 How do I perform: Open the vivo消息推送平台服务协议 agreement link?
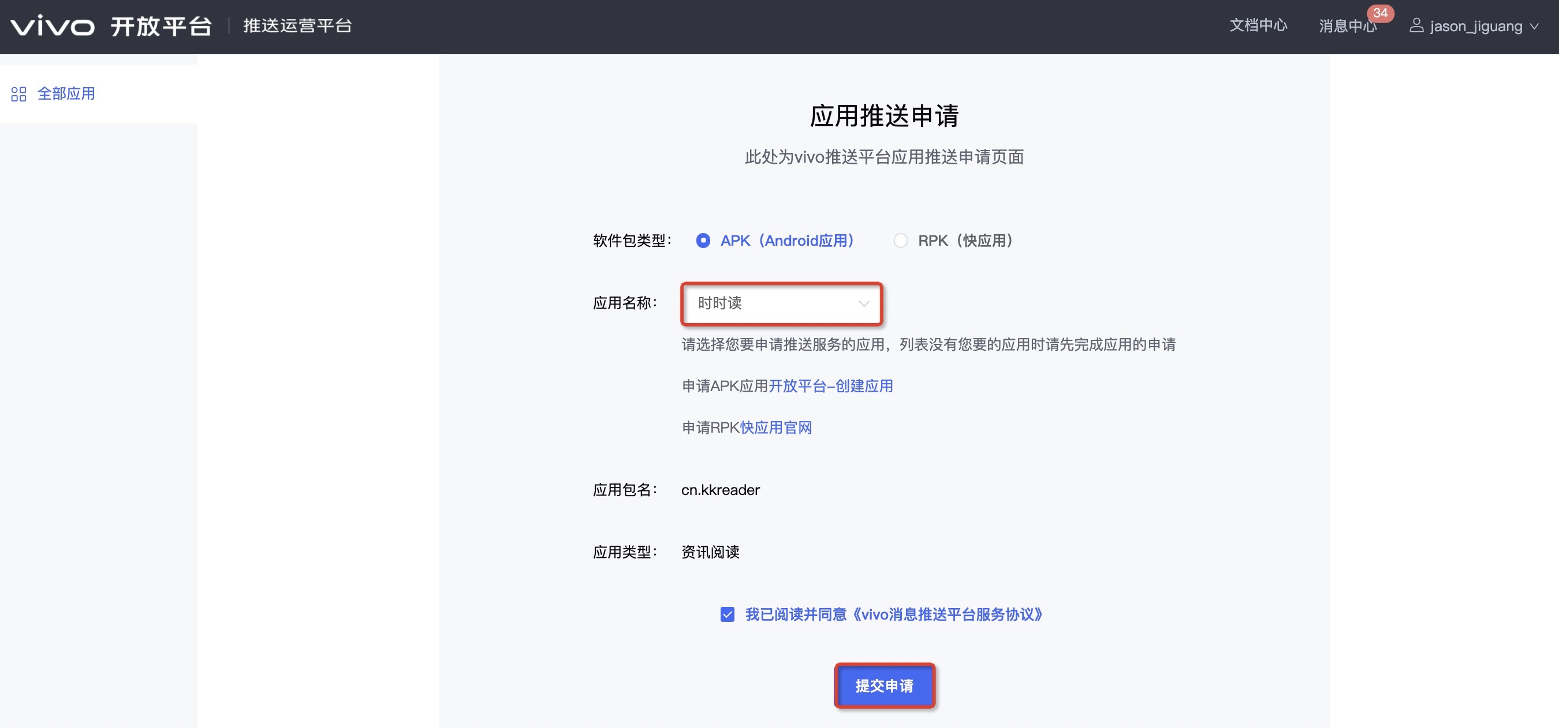point(946,614)
